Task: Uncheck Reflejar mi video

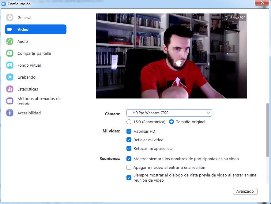Action: 129,140
